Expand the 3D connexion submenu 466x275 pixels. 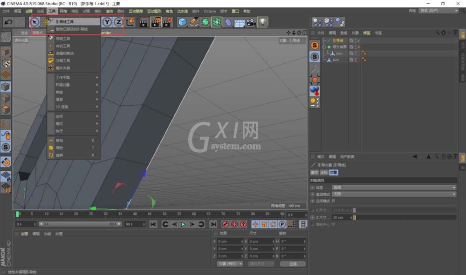[74, 107]
